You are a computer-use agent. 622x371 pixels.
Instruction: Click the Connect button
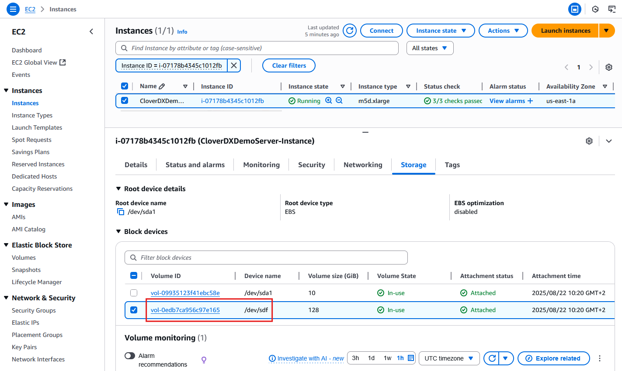[381, 31]
